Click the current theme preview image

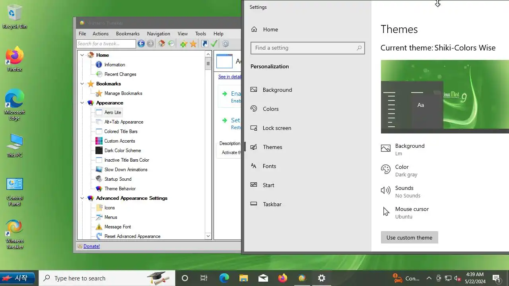[x=445, y=97]
